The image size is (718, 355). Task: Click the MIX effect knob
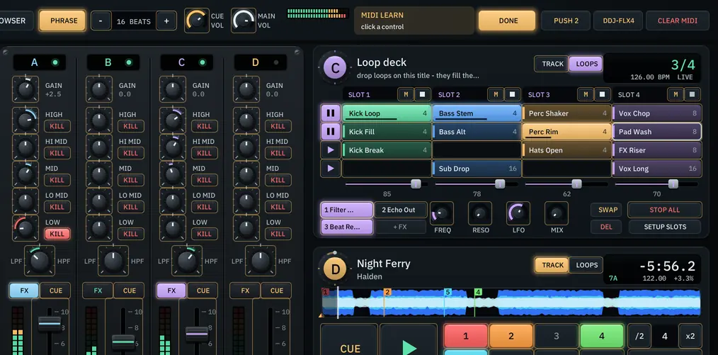point(557,213)
